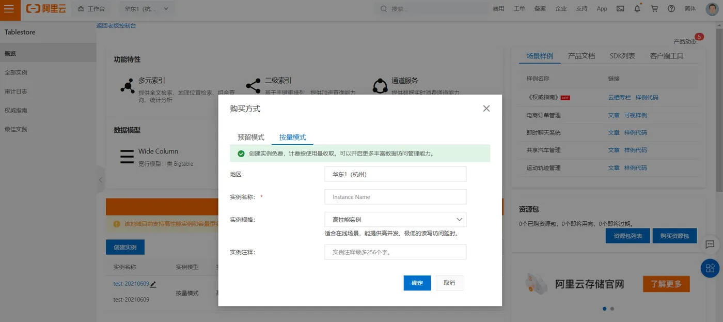This screenshot has height=322, width=723.
Task: Switch to the 场景样例 tab
Action: click(540, 56)
